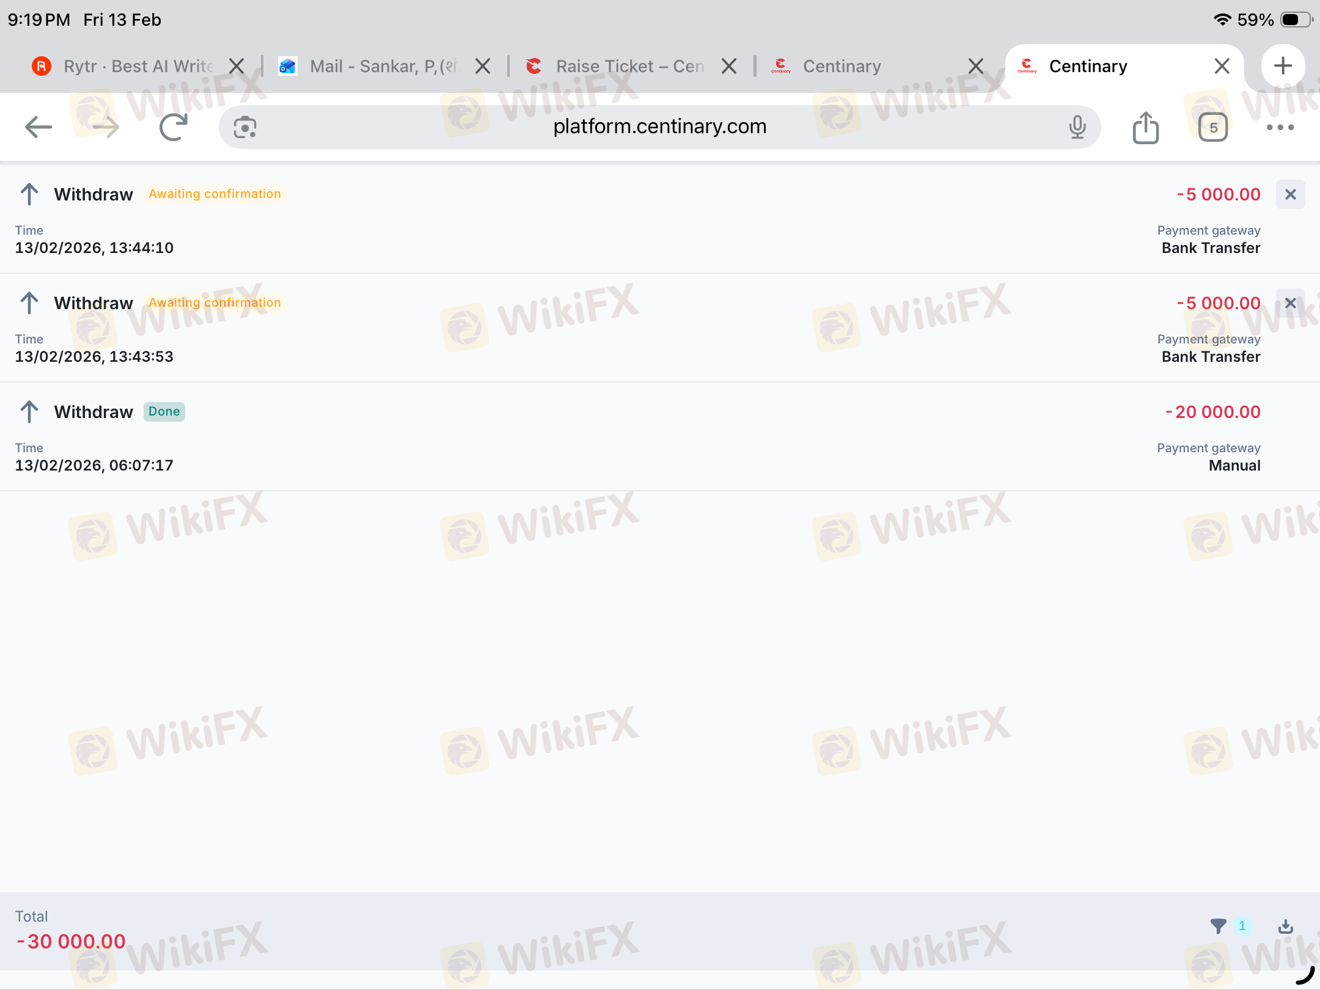This screenshot has width=1320, height=990.
Task: Download the transactions export icon
Action: pyautogui.click(x=1286, y=926)
